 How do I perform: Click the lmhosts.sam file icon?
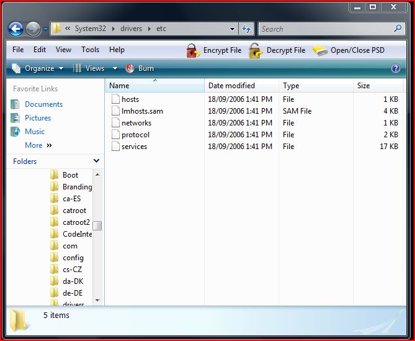tap(115, 111)
